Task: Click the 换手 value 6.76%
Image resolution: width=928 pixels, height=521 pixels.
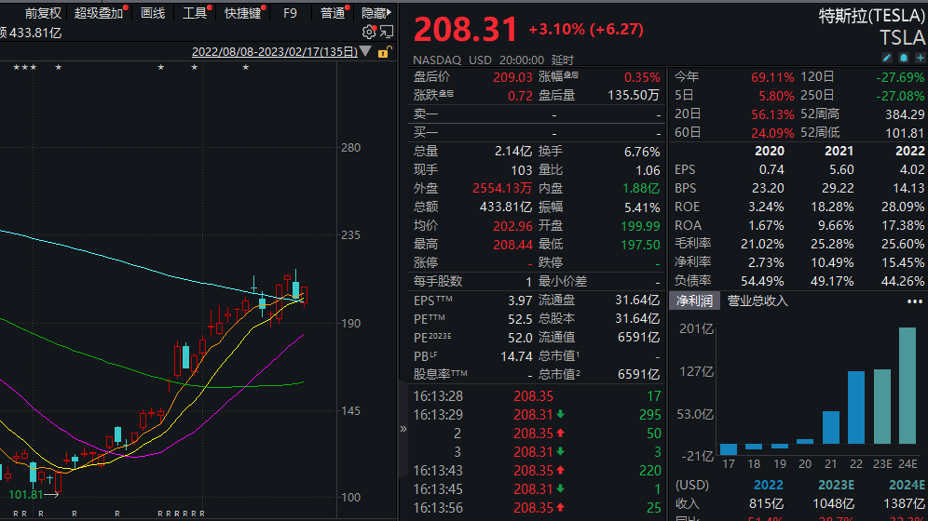Action: (x=642, y=152)
